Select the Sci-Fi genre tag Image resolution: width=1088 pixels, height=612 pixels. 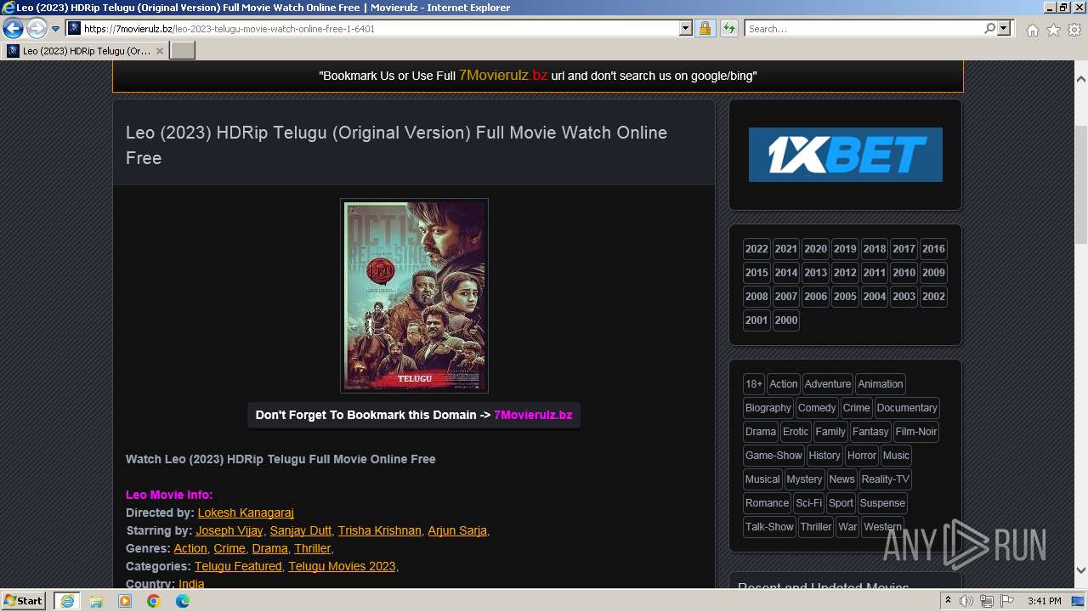[x=809, y=503]
